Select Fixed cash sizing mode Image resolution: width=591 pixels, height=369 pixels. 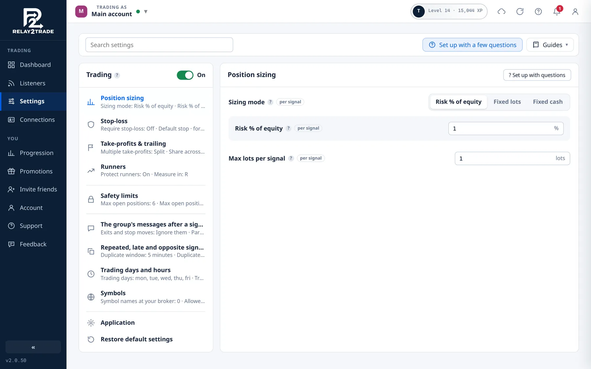[x=548, y=102]
